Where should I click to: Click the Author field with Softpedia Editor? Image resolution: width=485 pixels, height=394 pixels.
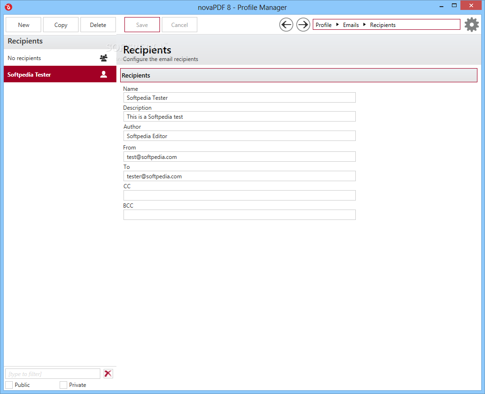[239, 136]
